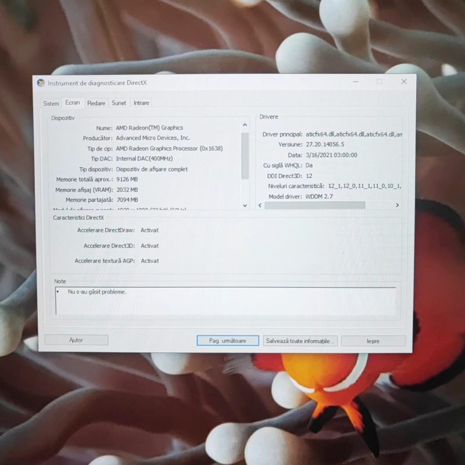
Task: Open the Redare tab
Action: point(96,103)
